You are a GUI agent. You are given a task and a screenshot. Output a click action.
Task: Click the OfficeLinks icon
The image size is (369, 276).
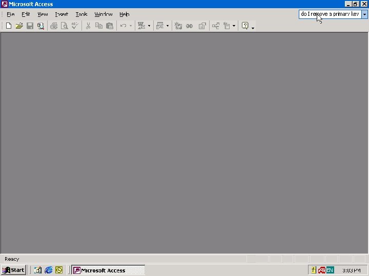click(x=141, y=26)
